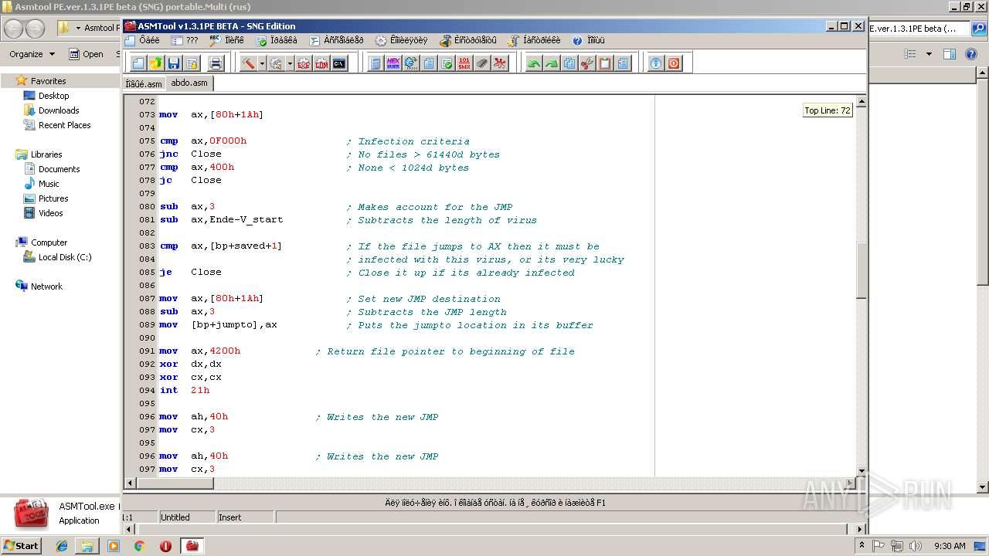Image resolution: width=989 pixels, height=556 pixels.
Task: Open Videos library in sidebar
Action: [50, 213]
